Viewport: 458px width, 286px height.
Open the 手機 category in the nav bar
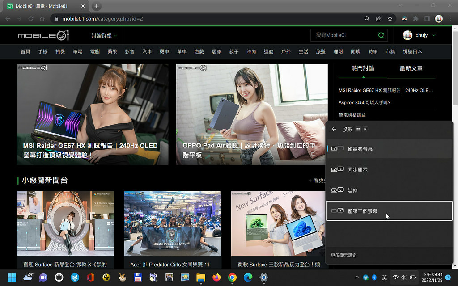(42, 52)
